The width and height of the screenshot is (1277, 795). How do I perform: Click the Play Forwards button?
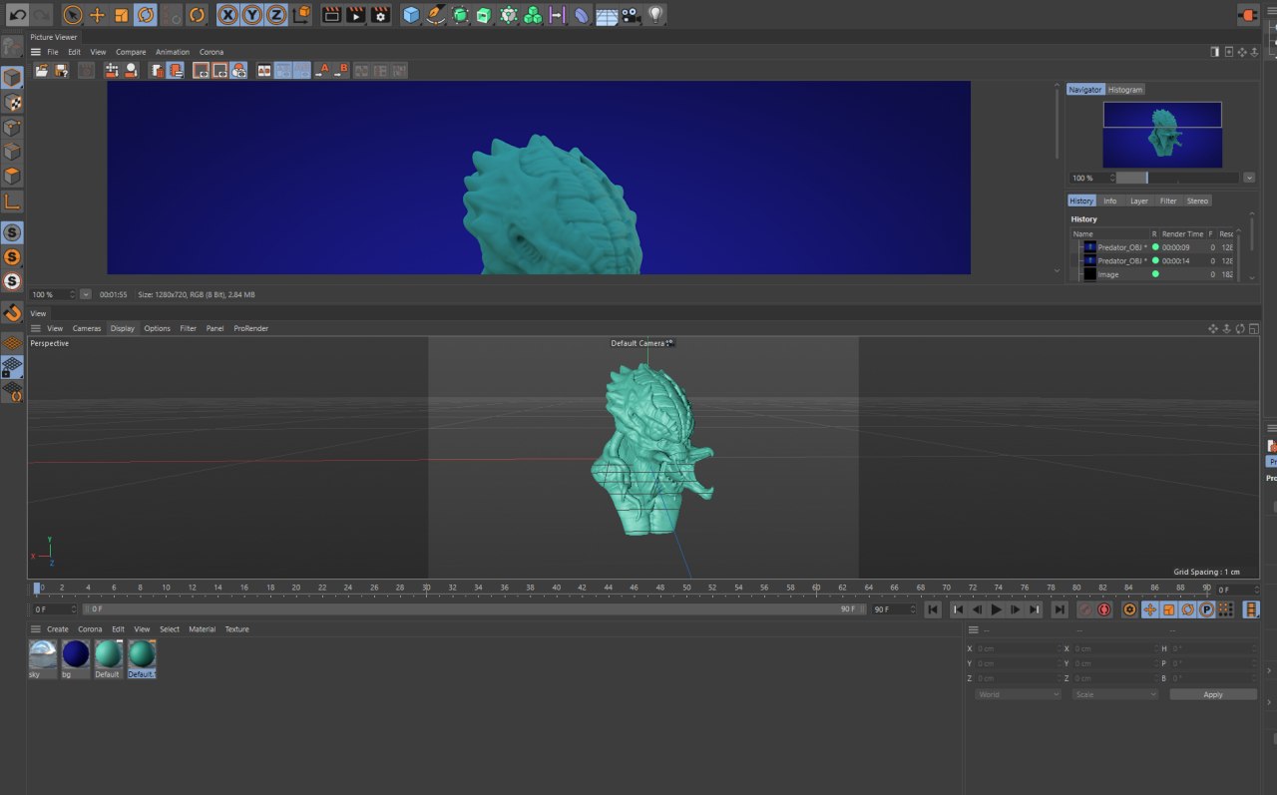(996, 609)
